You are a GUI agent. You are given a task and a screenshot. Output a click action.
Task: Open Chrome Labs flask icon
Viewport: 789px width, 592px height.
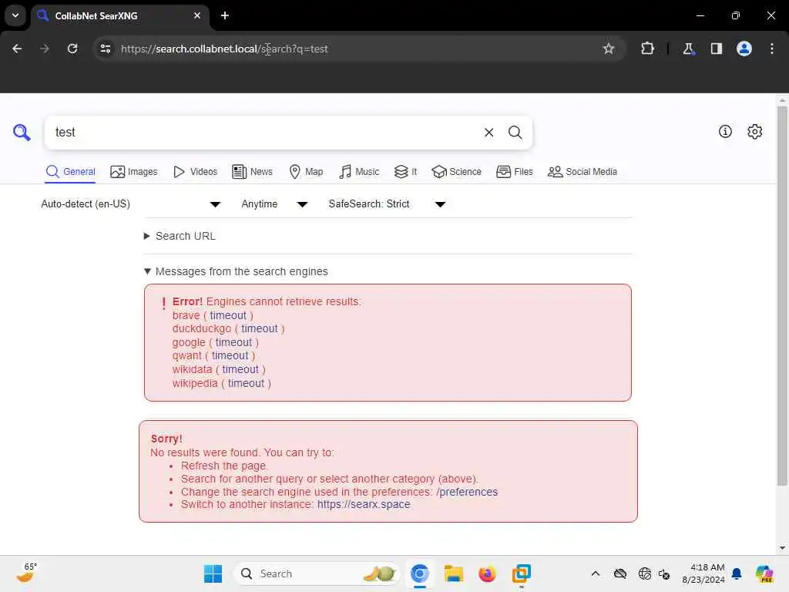point(688,49)
